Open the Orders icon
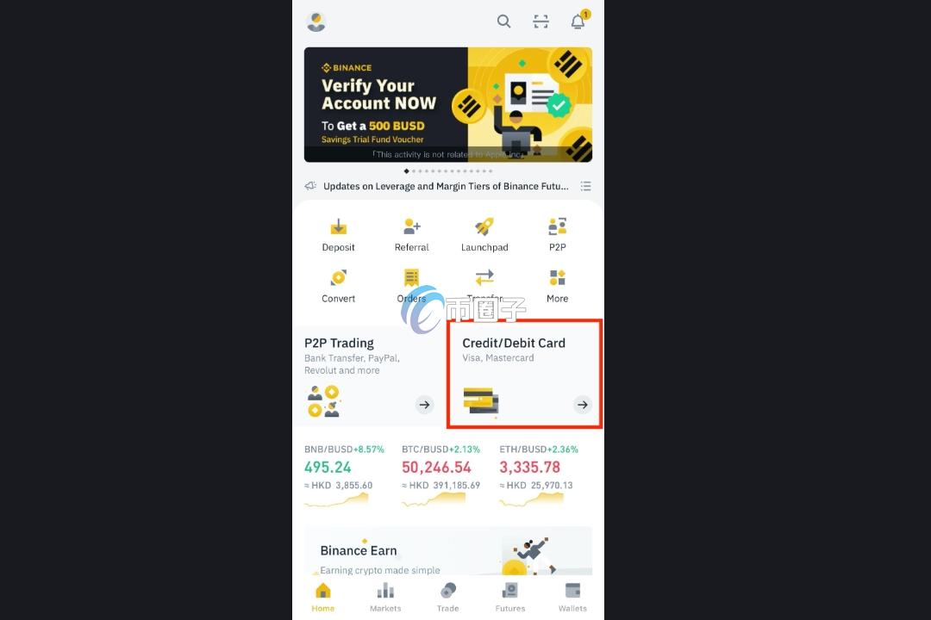Screen dimensions: 931x620 coord(411,277)
